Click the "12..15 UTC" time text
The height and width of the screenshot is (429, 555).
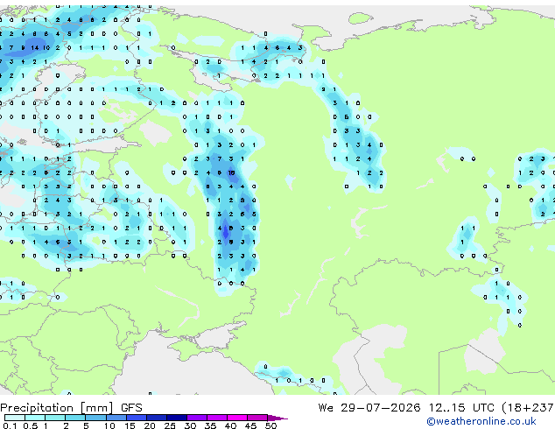(461, 408)
